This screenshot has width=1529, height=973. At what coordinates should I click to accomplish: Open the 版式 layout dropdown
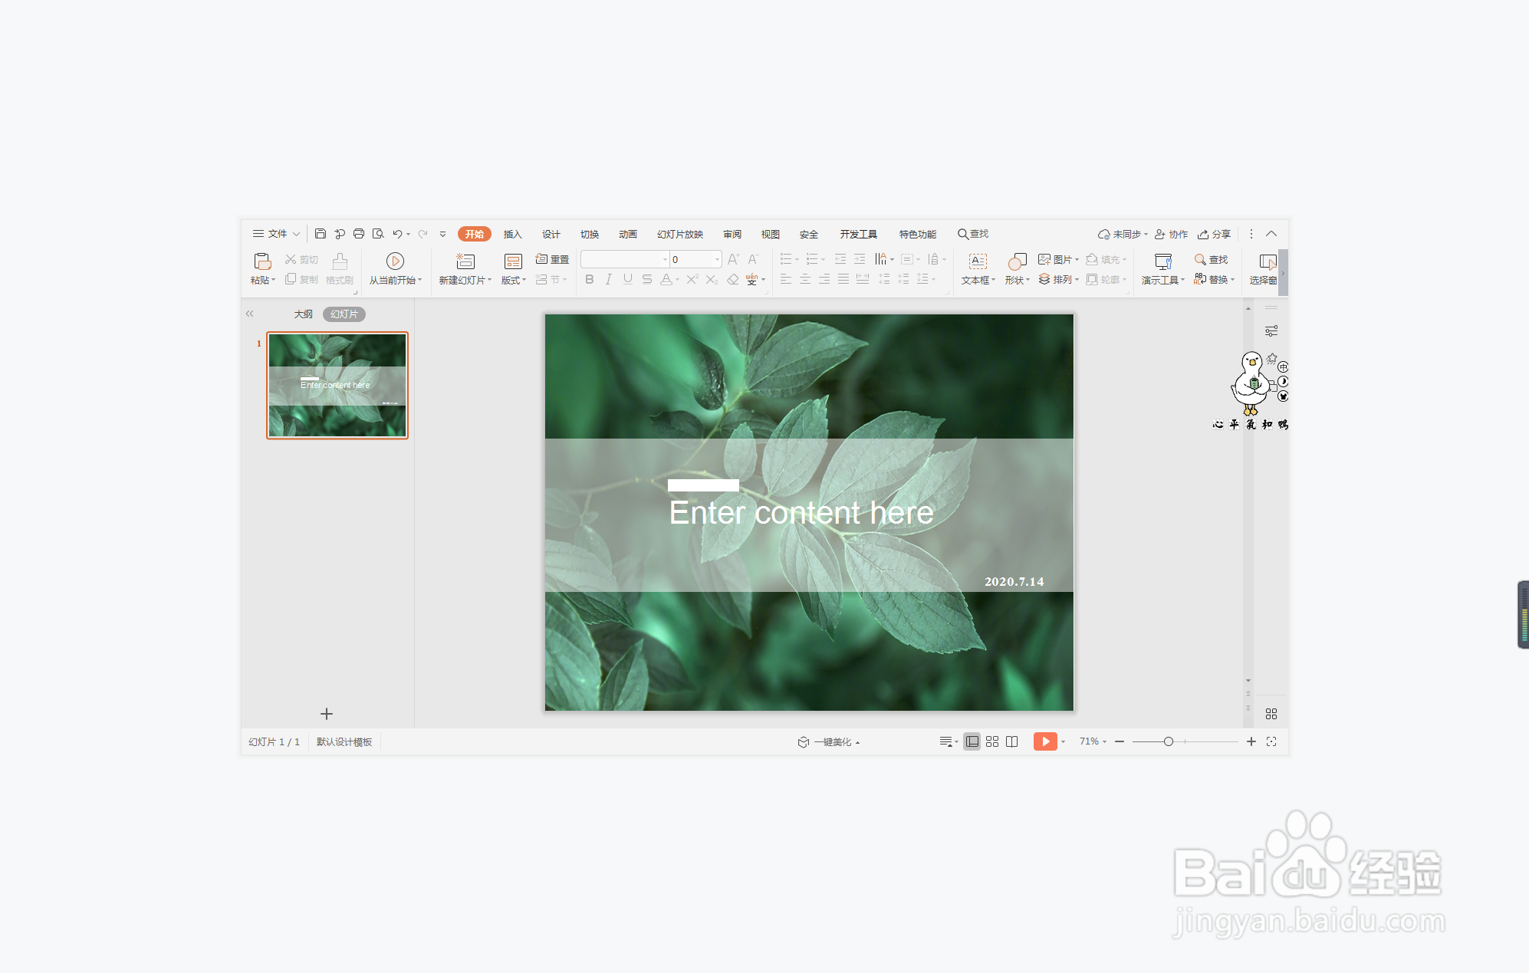(514, 280)
